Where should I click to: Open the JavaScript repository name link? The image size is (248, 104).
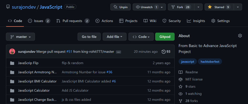point(51,7)
